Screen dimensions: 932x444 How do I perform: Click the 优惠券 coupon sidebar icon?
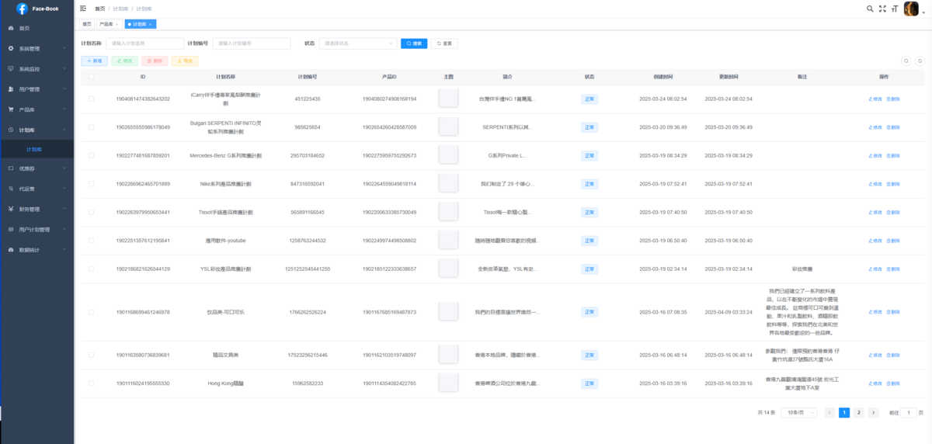(11, 168)
